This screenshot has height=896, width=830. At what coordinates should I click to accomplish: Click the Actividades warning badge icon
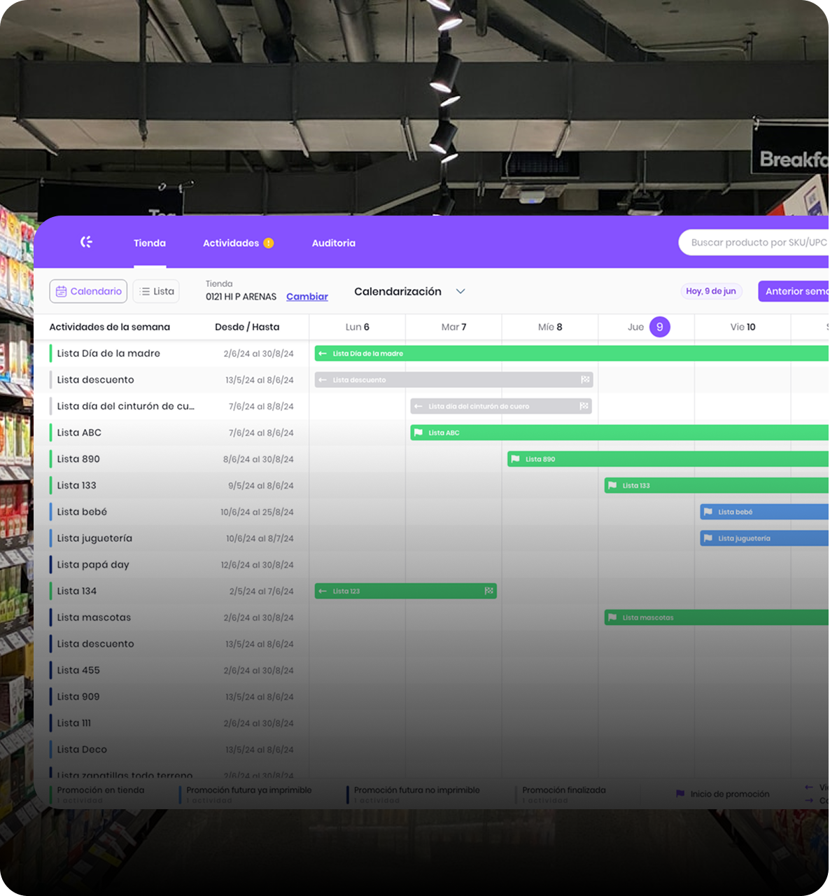(269, 243)
